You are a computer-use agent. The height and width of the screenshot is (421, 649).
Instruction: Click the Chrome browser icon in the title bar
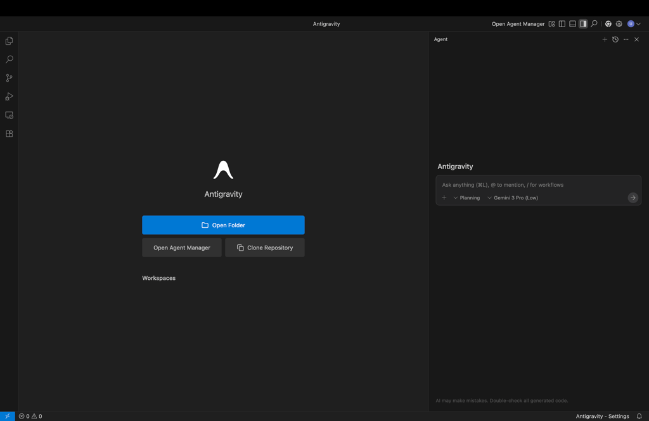[608, 24]
